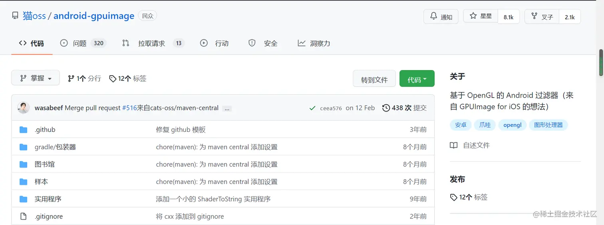This screenshot has width=604, height=225.
Task: Open the 洞察力 tab
Action: [x=314, y=43]
